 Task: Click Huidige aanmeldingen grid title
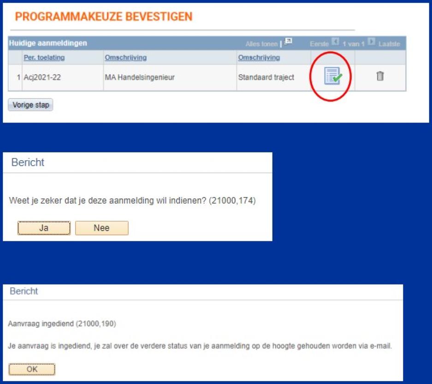pos(48,43)
